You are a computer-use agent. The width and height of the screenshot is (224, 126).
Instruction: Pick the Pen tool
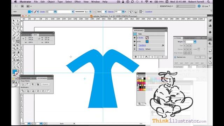coord(14,28)
